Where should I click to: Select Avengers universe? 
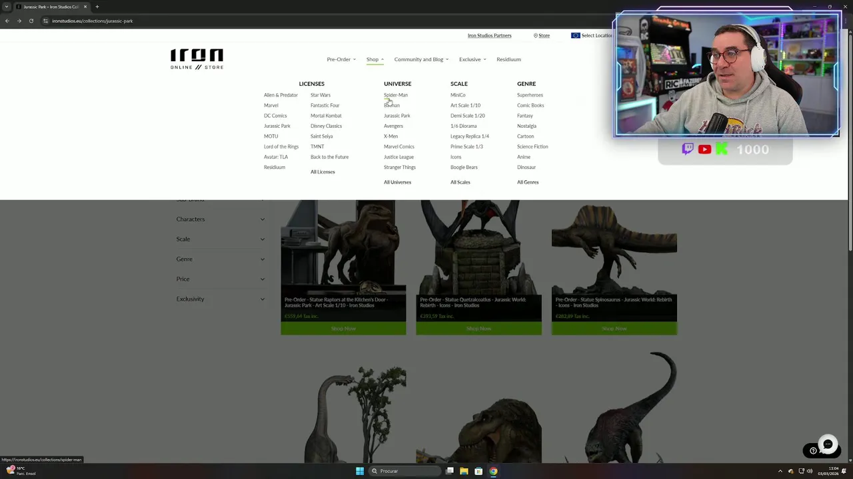pos(393,126)
